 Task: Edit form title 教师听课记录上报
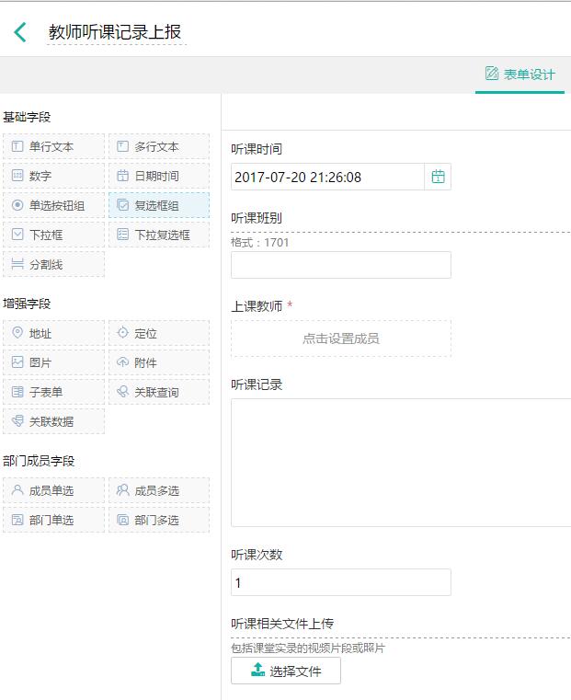click(115, 32)
